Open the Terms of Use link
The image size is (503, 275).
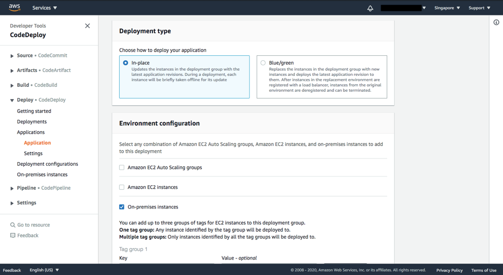point(484,270)
